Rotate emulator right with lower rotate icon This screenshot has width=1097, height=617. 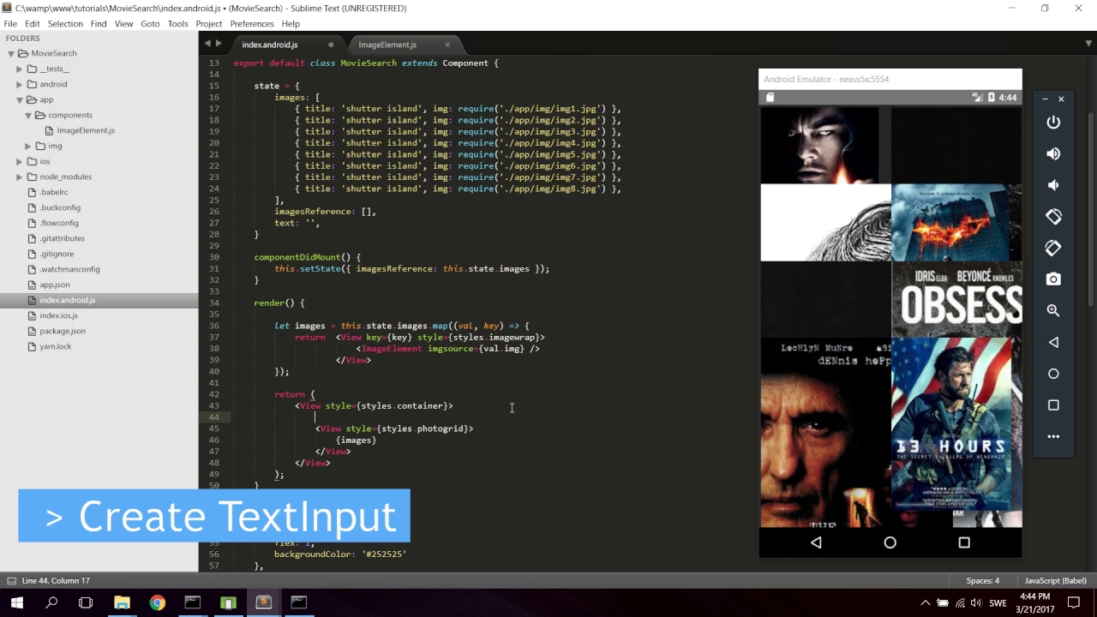[x=1053, y=249]
